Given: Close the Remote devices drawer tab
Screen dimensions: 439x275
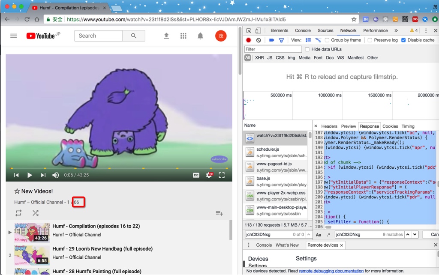Looking at the screenshot, I should 342,245.
